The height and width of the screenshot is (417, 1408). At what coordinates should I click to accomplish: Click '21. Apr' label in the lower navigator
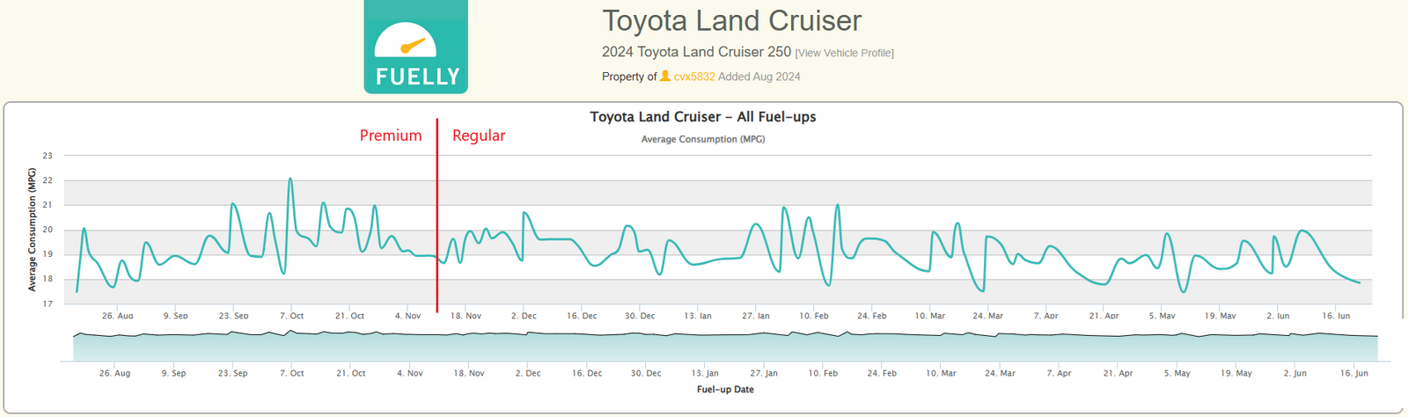pos(1118,373)
